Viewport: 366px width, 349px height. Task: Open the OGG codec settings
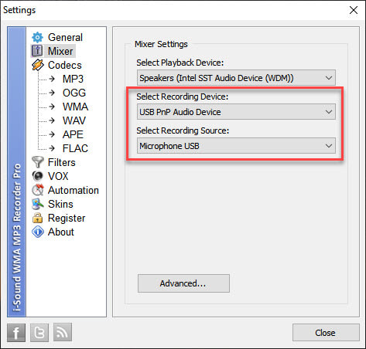click(74, 93)
